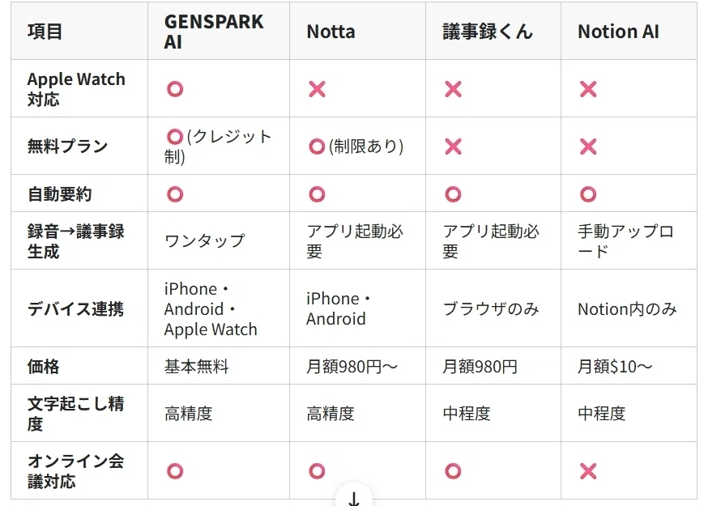
Task: Click the circle icon for GENSPARK Apple Watch対応
Action: pyautogui.click(x=175, y=89)
